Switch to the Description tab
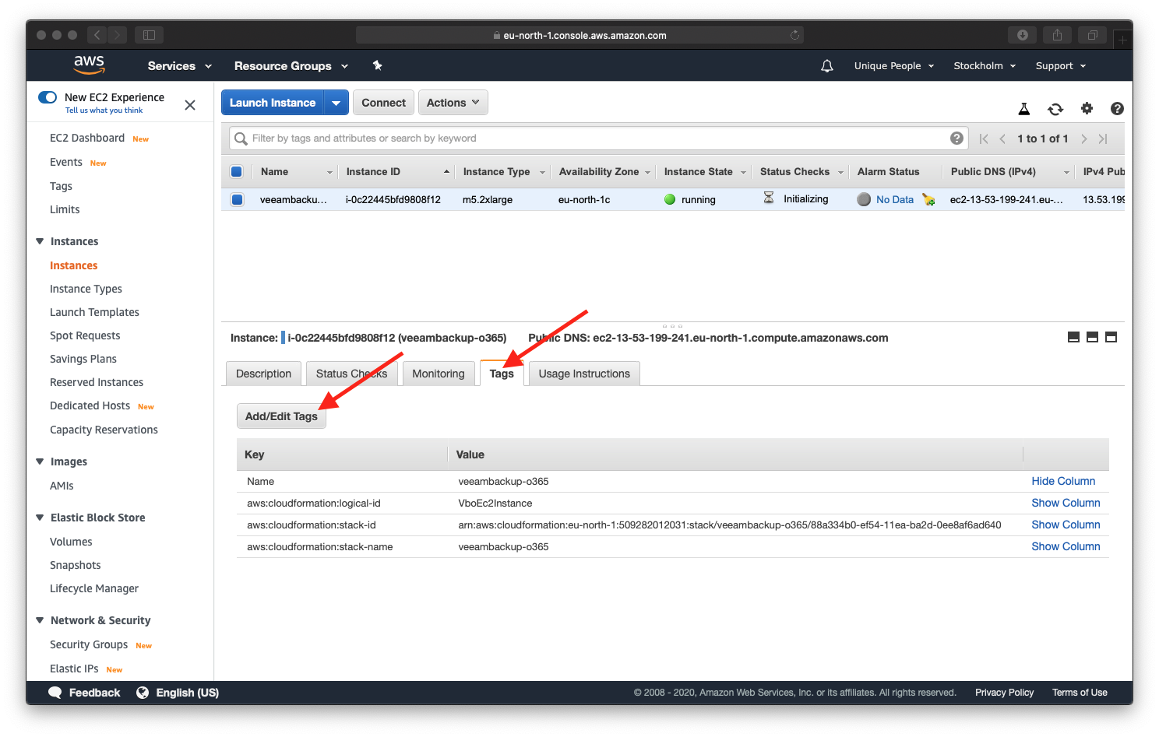 [x=263, y=374]
